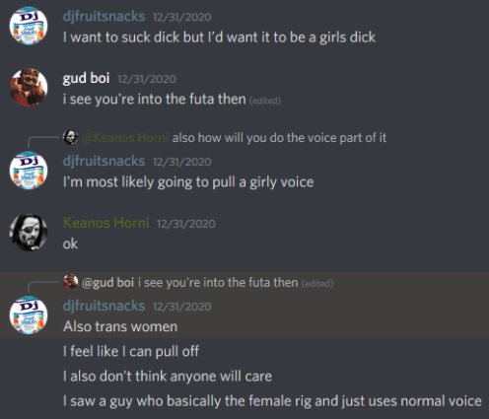Click small Keanos Horni avatar in the reply preview
Image resolution: width=489 pixels, height=419 pixels.
tap(70, 137)
